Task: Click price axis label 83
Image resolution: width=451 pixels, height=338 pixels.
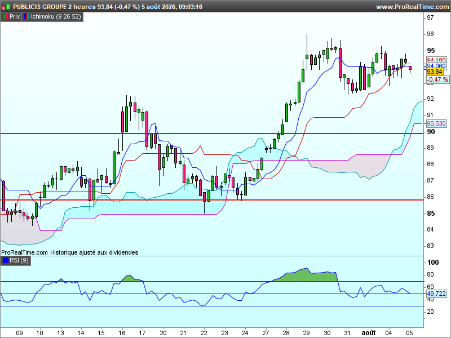Action: pyautogui.click(x=430, y=246)
